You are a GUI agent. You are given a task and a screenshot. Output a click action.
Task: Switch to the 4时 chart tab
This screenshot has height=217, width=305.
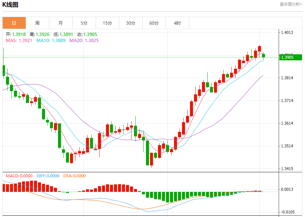(177, 23)
